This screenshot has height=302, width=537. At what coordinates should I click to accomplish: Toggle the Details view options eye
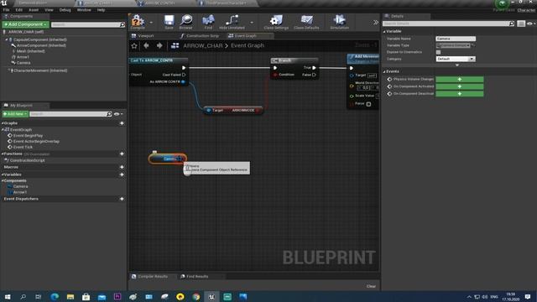click(531, 23)
